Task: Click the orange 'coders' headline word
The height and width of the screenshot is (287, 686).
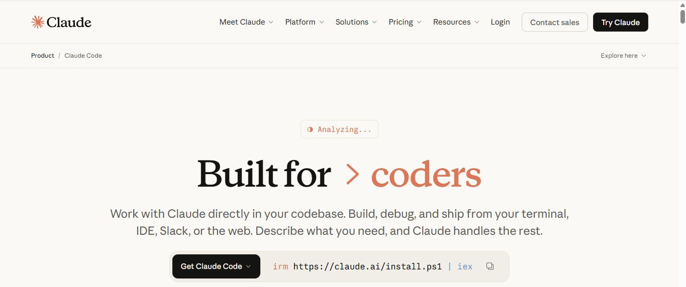Action: [x=426, y=174]
